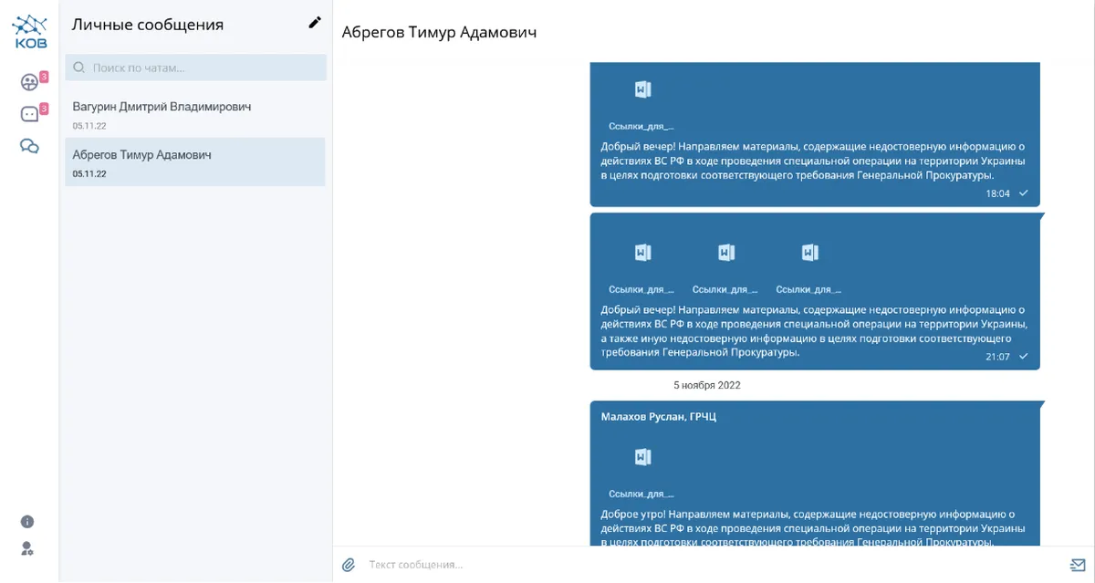Image resolution: width=1095 pixels, height=583 pixels.
Task: Open third Word file in the 21:07 message
Action: point(809,253)
